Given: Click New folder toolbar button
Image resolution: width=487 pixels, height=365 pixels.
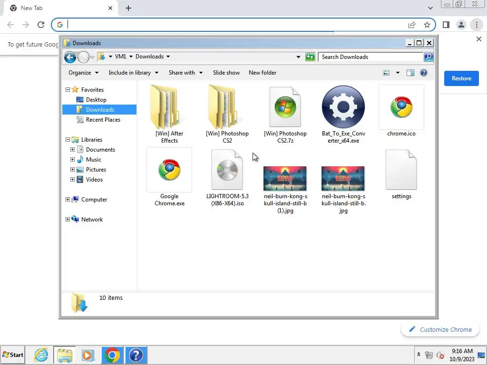Looking at the screenshot, I should tap(263, 73).
